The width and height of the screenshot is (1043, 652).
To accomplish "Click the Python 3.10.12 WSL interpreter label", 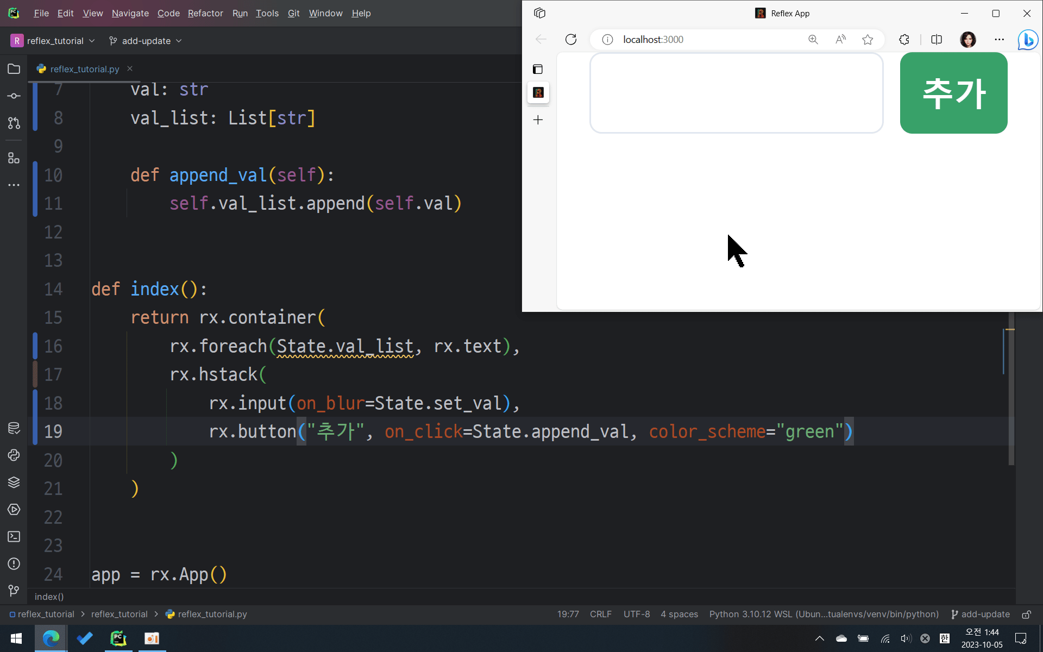I will tap(824, 615).
